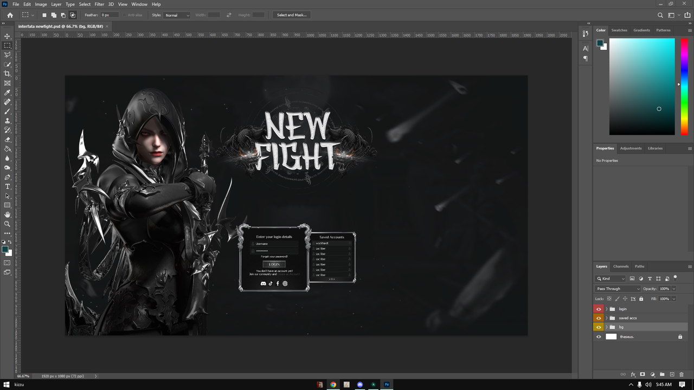
Task: Hide the login layer group
Action: pyautogui.click(x=599, y=309)
